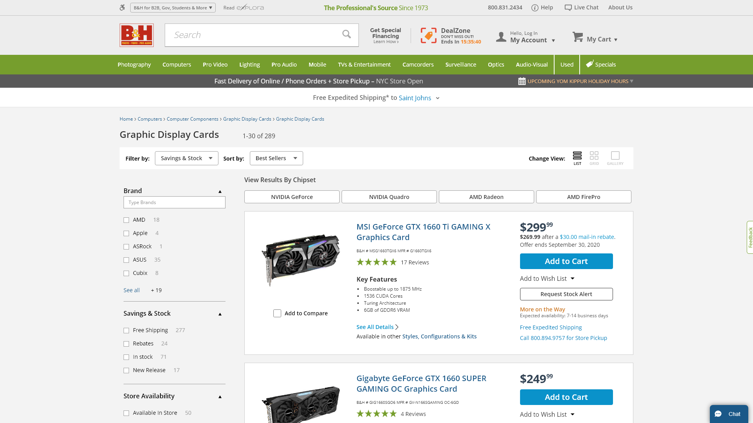
Task: Open the B&H logo homepage
Action: (x=136, y=35)
